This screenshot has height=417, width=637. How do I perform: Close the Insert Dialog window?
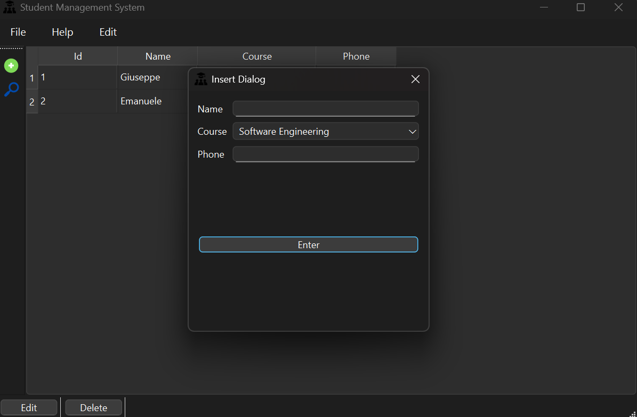pyautogui.click(x=415, y=79)
